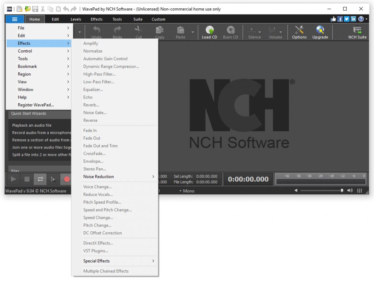The image size is (374, 282).
Task: Click the Load CD toolbar icon
Action: pos(209,32)
